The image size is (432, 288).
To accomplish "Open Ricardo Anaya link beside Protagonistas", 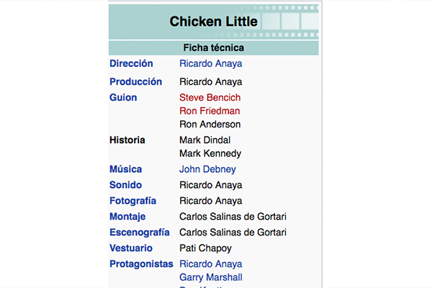I will point(210,264).
